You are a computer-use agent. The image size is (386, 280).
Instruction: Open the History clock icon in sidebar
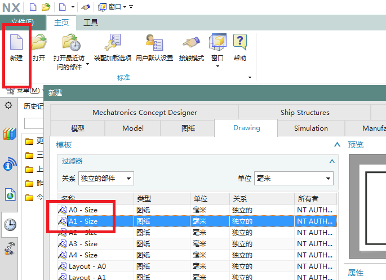[10, 225]
